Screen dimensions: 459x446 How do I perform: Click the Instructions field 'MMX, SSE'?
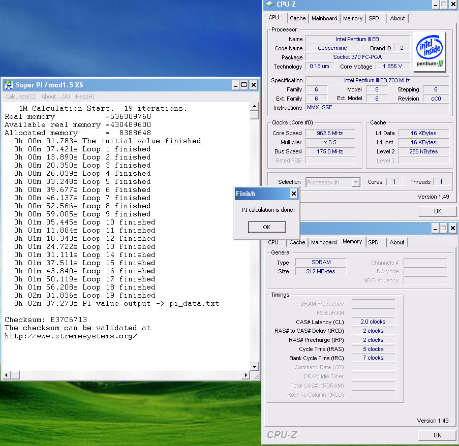click(377, 107)
